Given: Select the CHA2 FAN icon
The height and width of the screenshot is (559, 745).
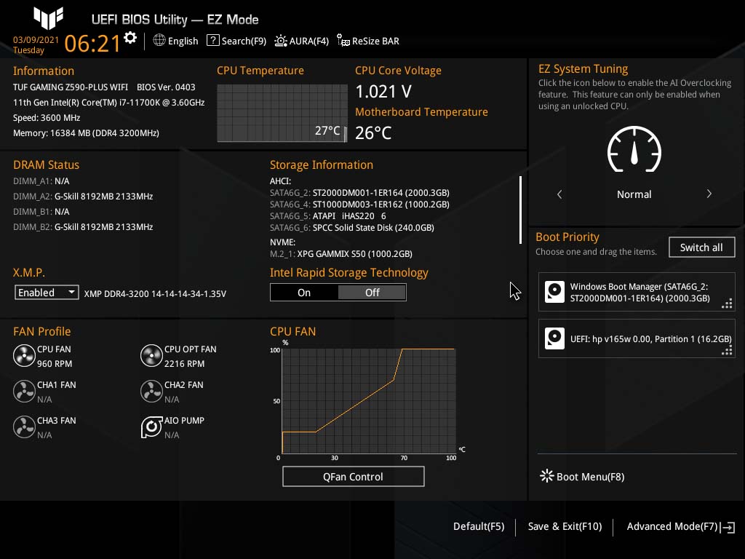Looking at the screenshot, I should (151, 391).
